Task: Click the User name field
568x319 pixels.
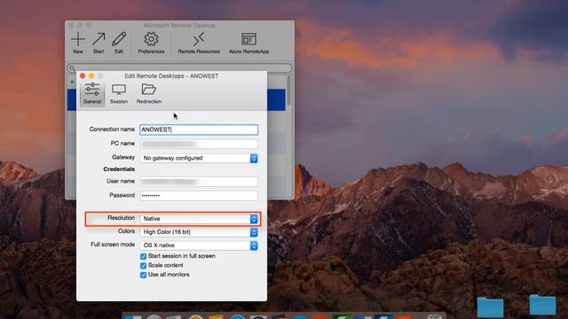Action: pyautogui.click(x=199, y=181)
